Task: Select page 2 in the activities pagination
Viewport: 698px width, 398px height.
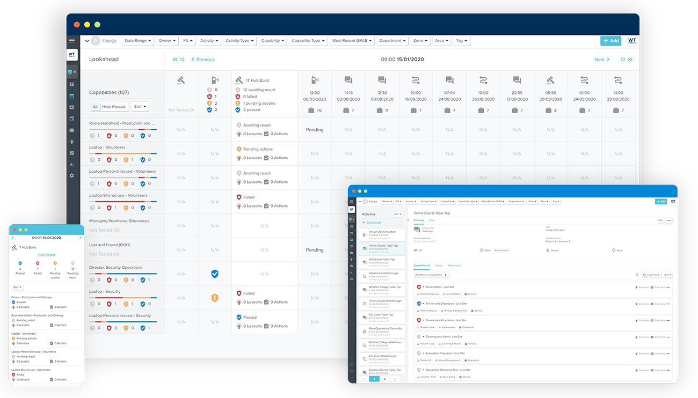Action: point(384,379)
